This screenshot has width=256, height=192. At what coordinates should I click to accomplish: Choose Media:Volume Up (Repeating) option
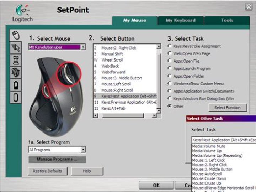click(x=224, y=156)
